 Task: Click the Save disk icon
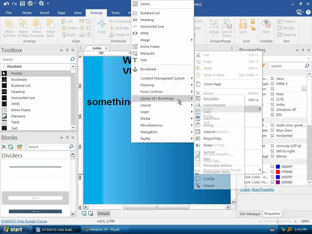coord(22,3)
